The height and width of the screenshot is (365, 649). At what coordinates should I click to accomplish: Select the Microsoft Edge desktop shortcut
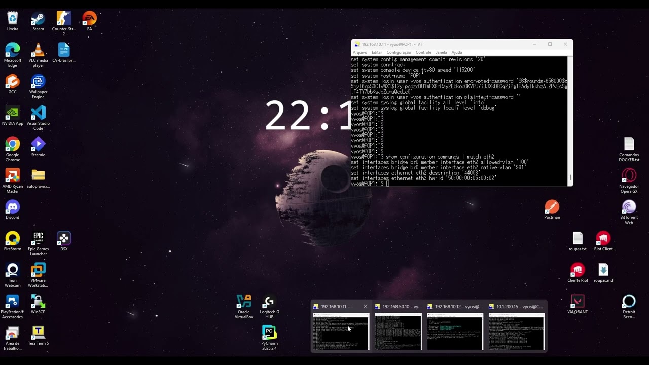point(13,55)
